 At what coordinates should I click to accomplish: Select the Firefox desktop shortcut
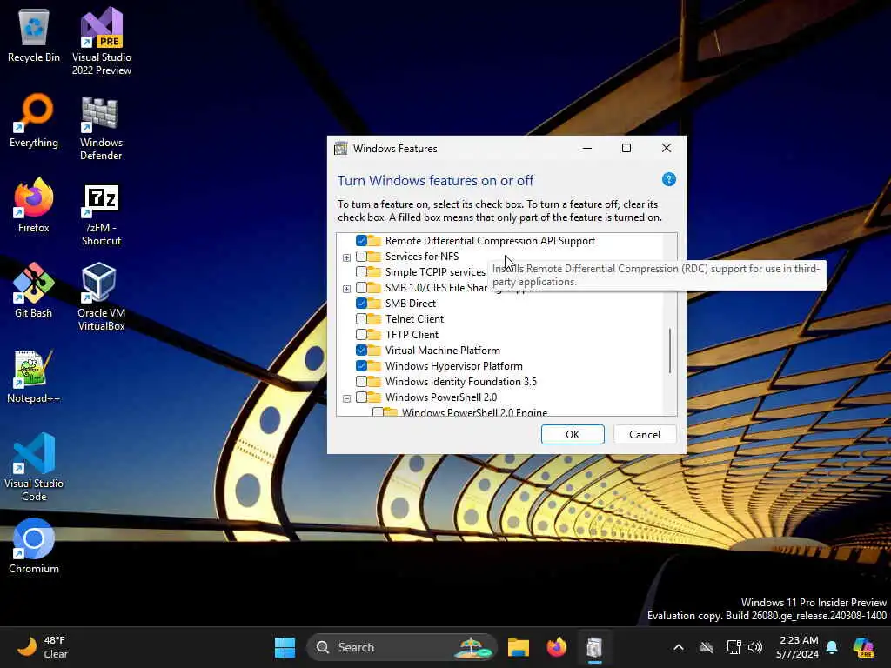click(x=34, y=205)
